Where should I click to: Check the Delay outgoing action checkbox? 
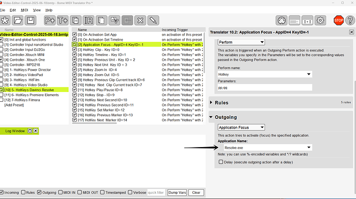221,162
